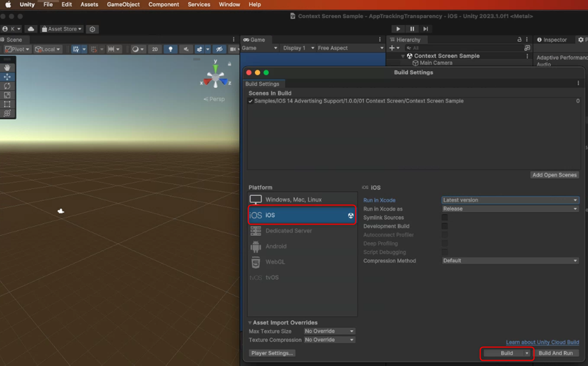Open Display 1 dropdown in Game view

[x=299, y=48]
